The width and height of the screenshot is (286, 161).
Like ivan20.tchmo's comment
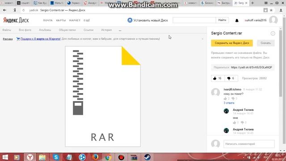[x=225, y=98]
